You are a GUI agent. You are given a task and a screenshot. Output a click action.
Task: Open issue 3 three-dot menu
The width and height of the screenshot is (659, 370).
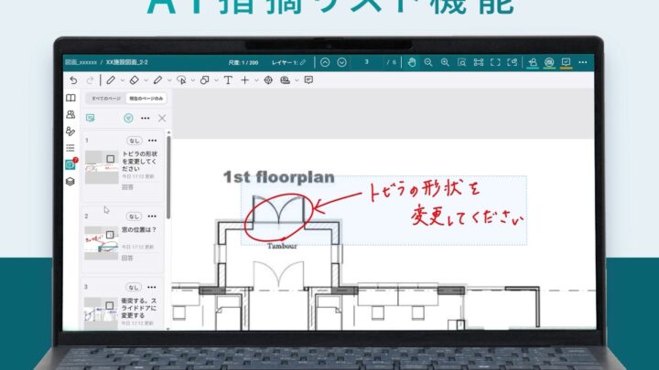click(x=152, y=288)
